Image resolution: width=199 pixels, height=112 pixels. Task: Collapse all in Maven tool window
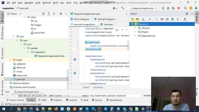coord(178,19)
